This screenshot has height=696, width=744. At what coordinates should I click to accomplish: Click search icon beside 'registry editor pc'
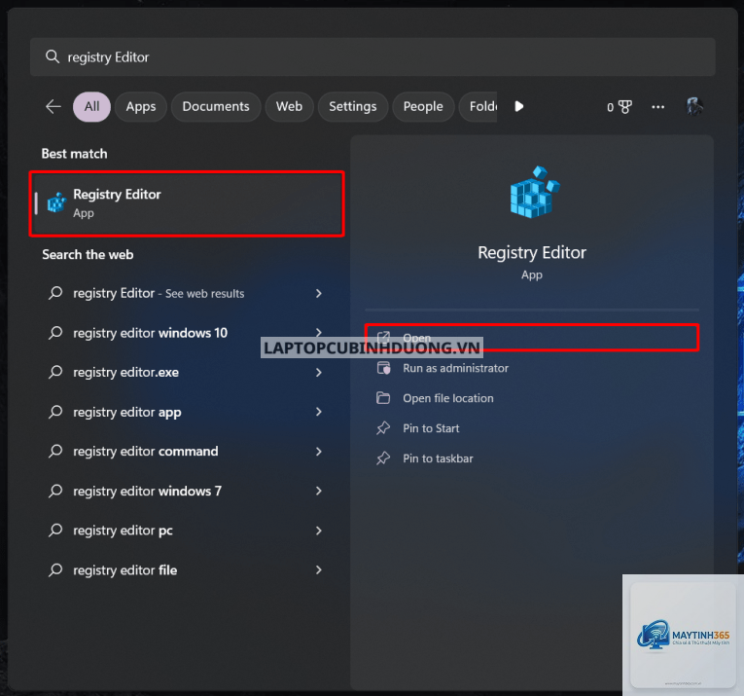click(55, 530)
